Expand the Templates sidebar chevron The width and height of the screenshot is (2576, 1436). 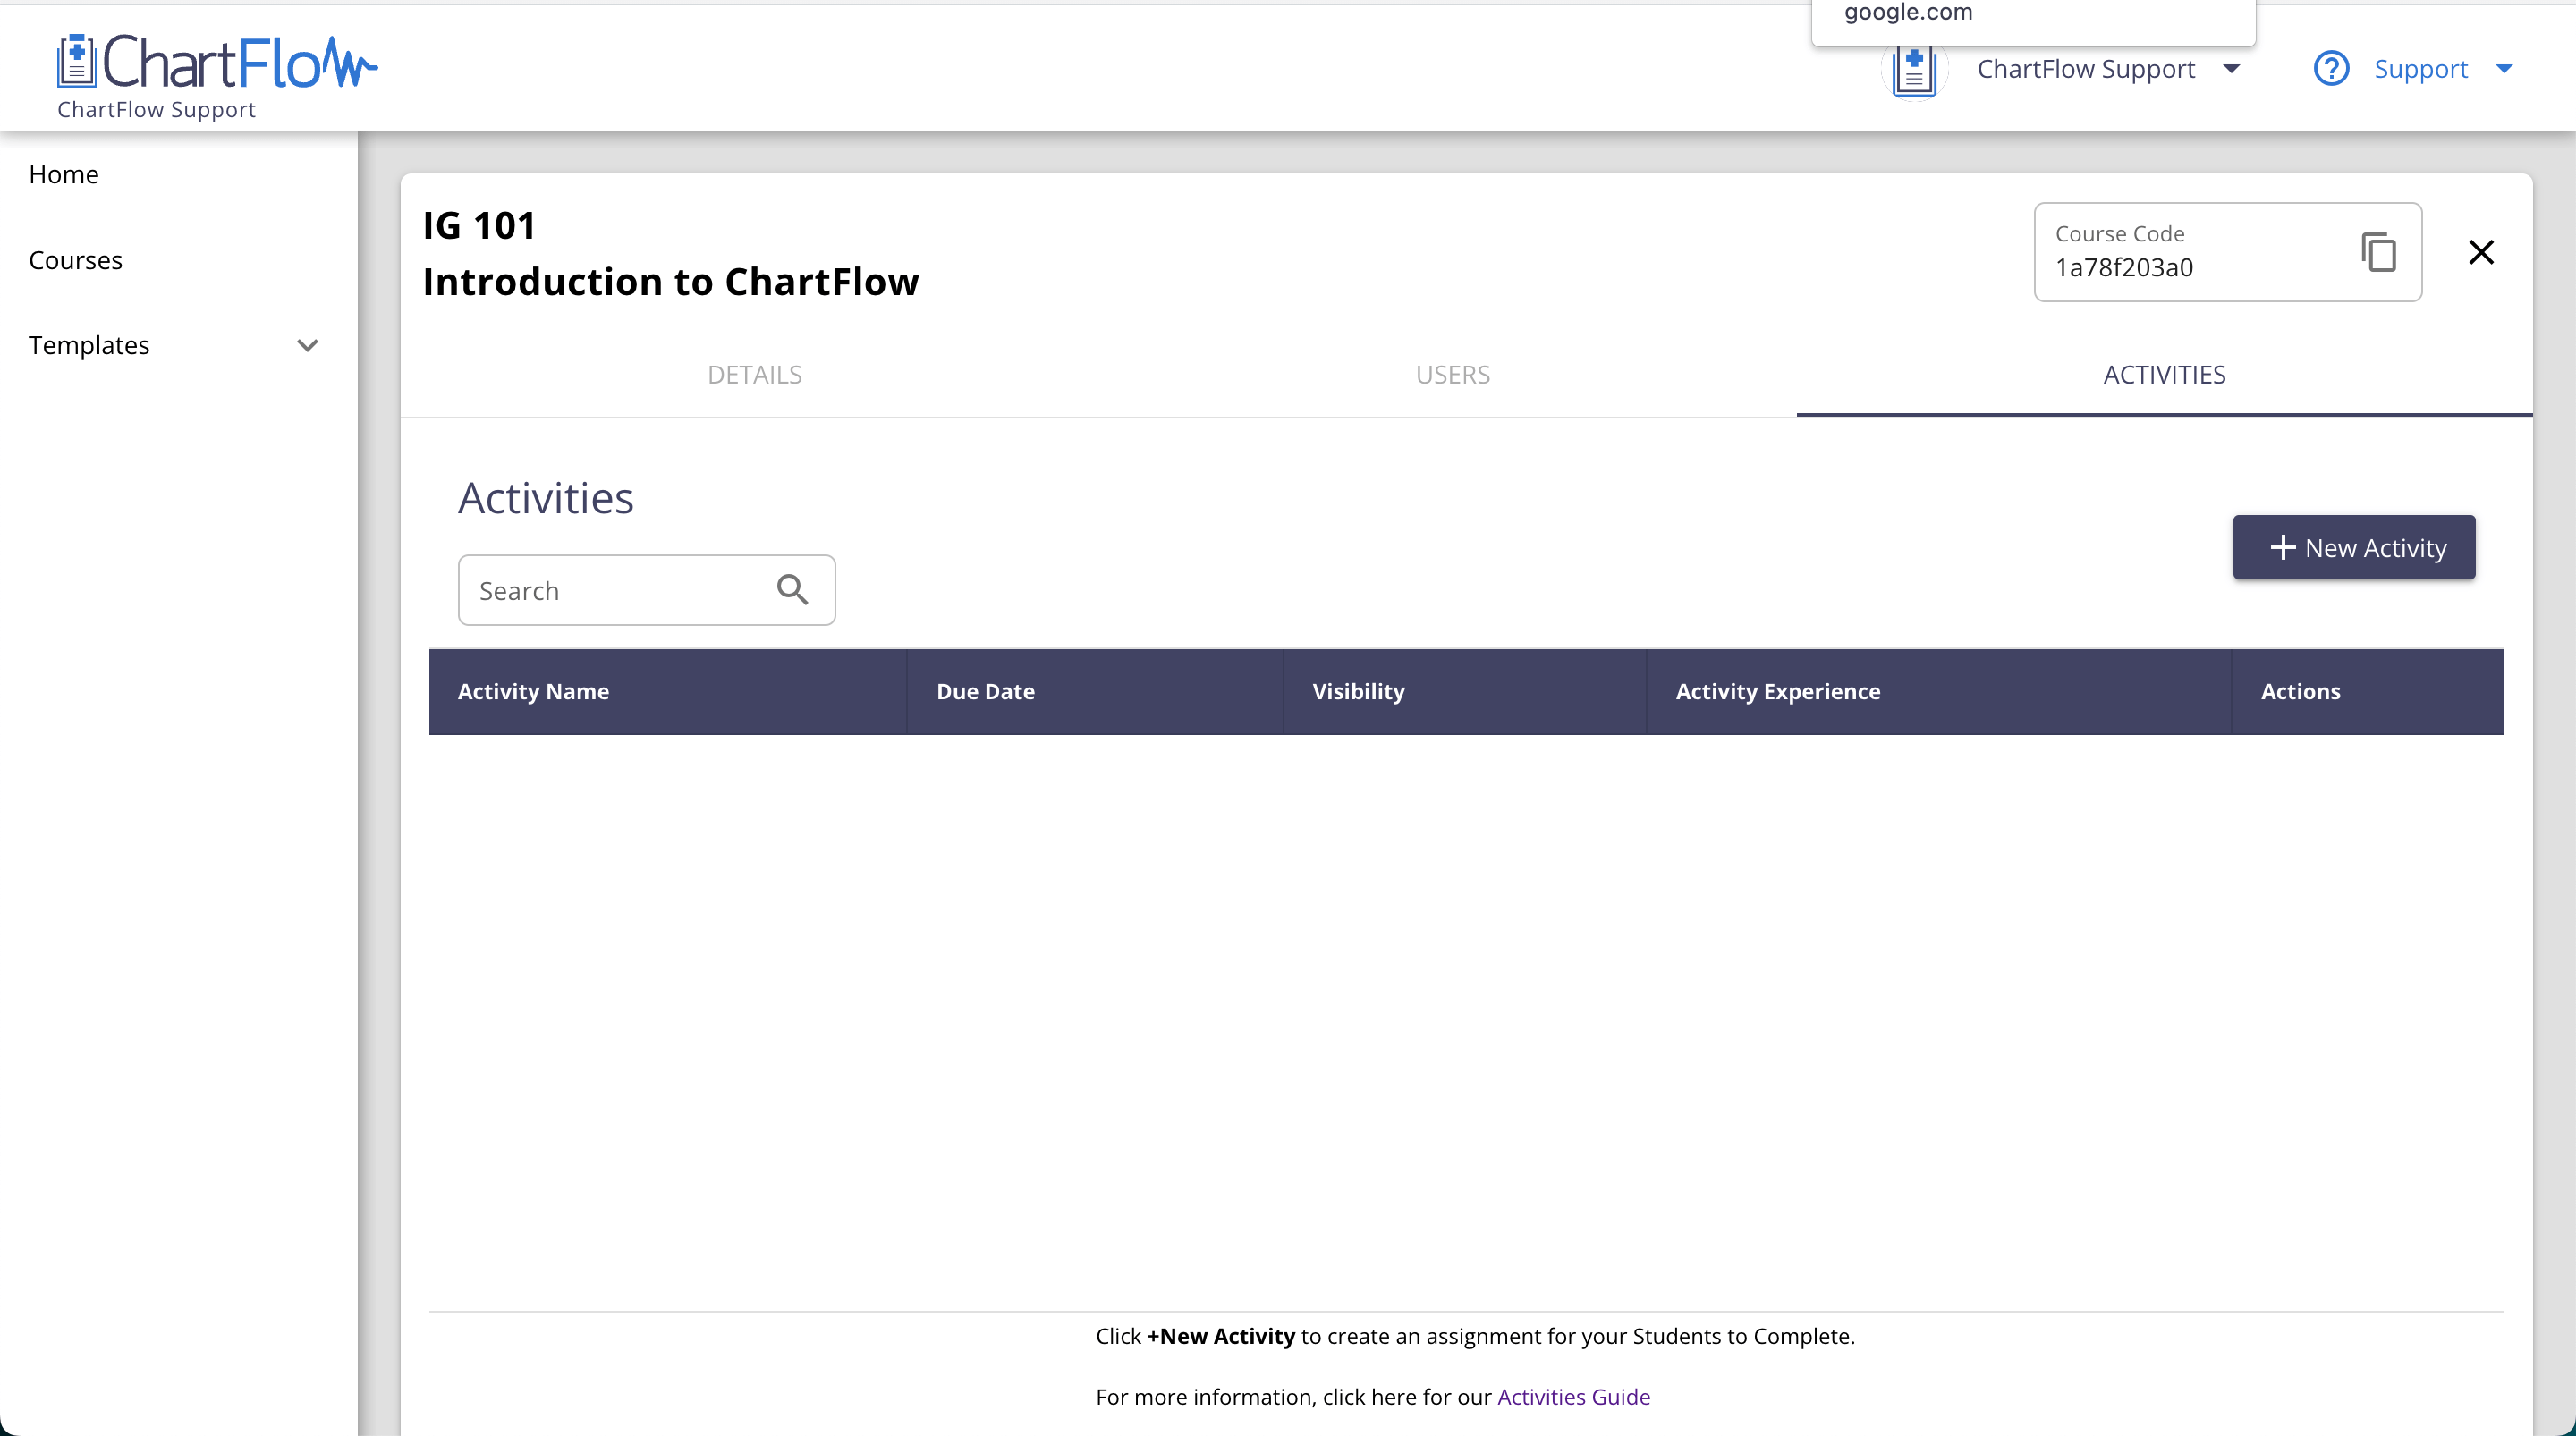click(x=307, y=345)
